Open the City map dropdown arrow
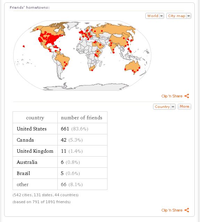 tap(189, 16)
